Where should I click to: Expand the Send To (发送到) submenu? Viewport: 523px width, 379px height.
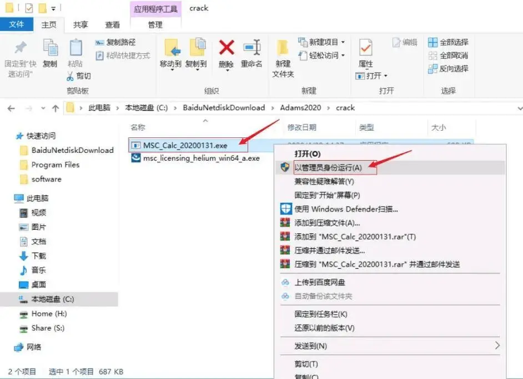pyautogui.click(x=311, y=346)
